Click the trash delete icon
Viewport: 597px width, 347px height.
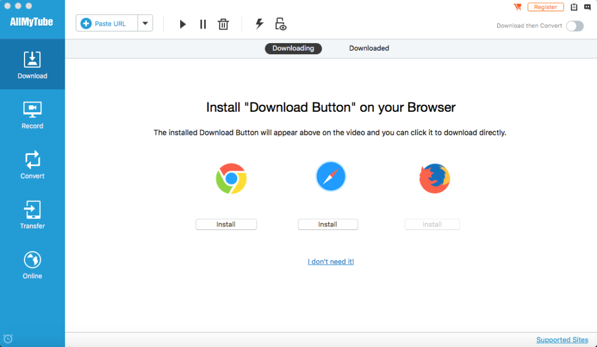tap(223, 24)
